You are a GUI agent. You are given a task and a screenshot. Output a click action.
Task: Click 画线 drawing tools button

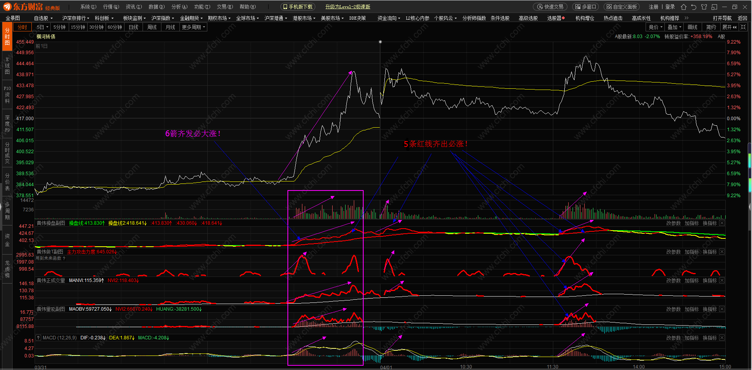693,27
